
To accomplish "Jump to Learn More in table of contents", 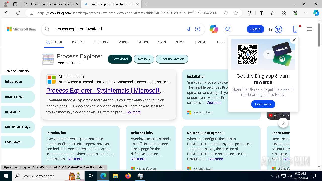I will [x=18, y=142].
